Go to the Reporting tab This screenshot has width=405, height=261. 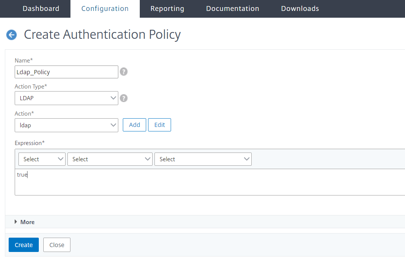[x=167, y=9]
